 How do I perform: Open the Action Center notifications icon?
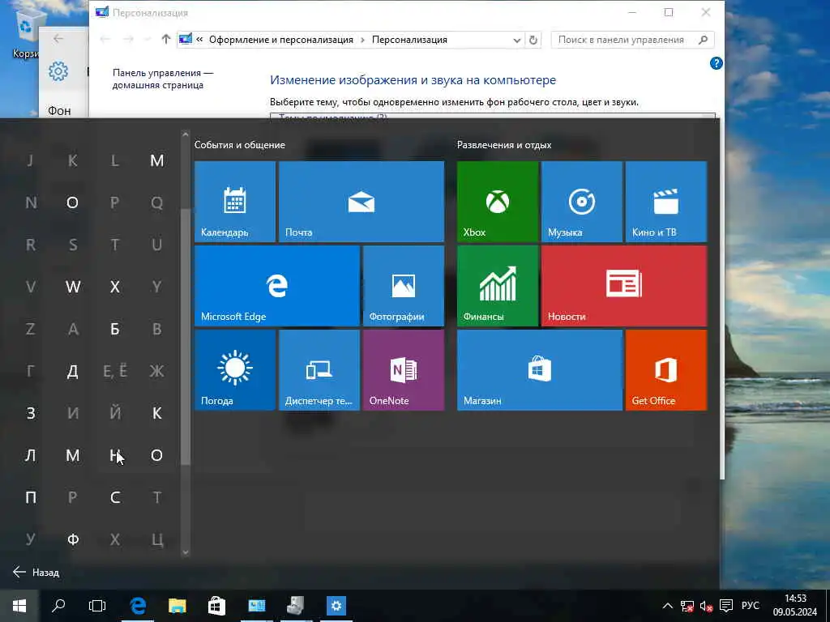726,606
